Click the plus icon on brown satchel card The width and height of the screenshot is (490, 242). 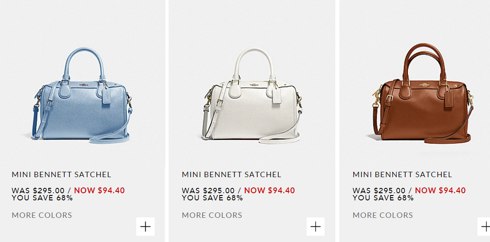click(x=484, y=226)
